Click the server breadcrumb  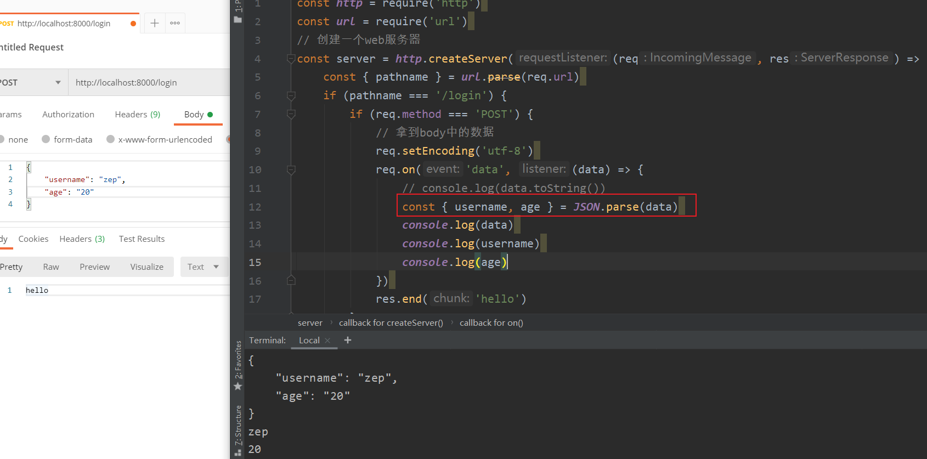(x=310, y=322)
